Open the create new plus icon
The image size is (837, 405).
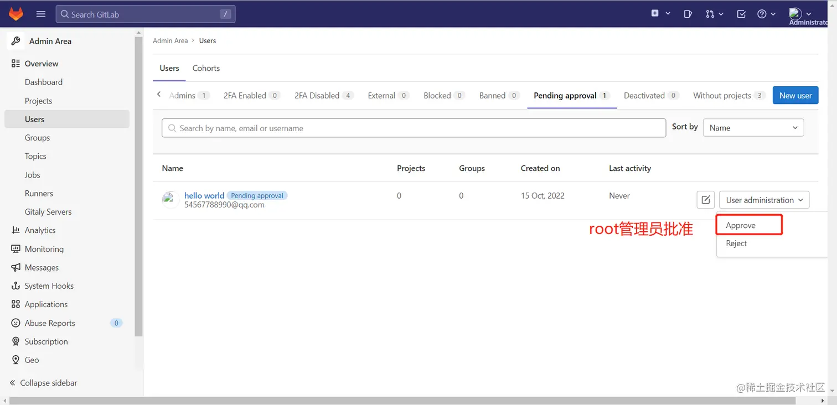coord(655,14)
